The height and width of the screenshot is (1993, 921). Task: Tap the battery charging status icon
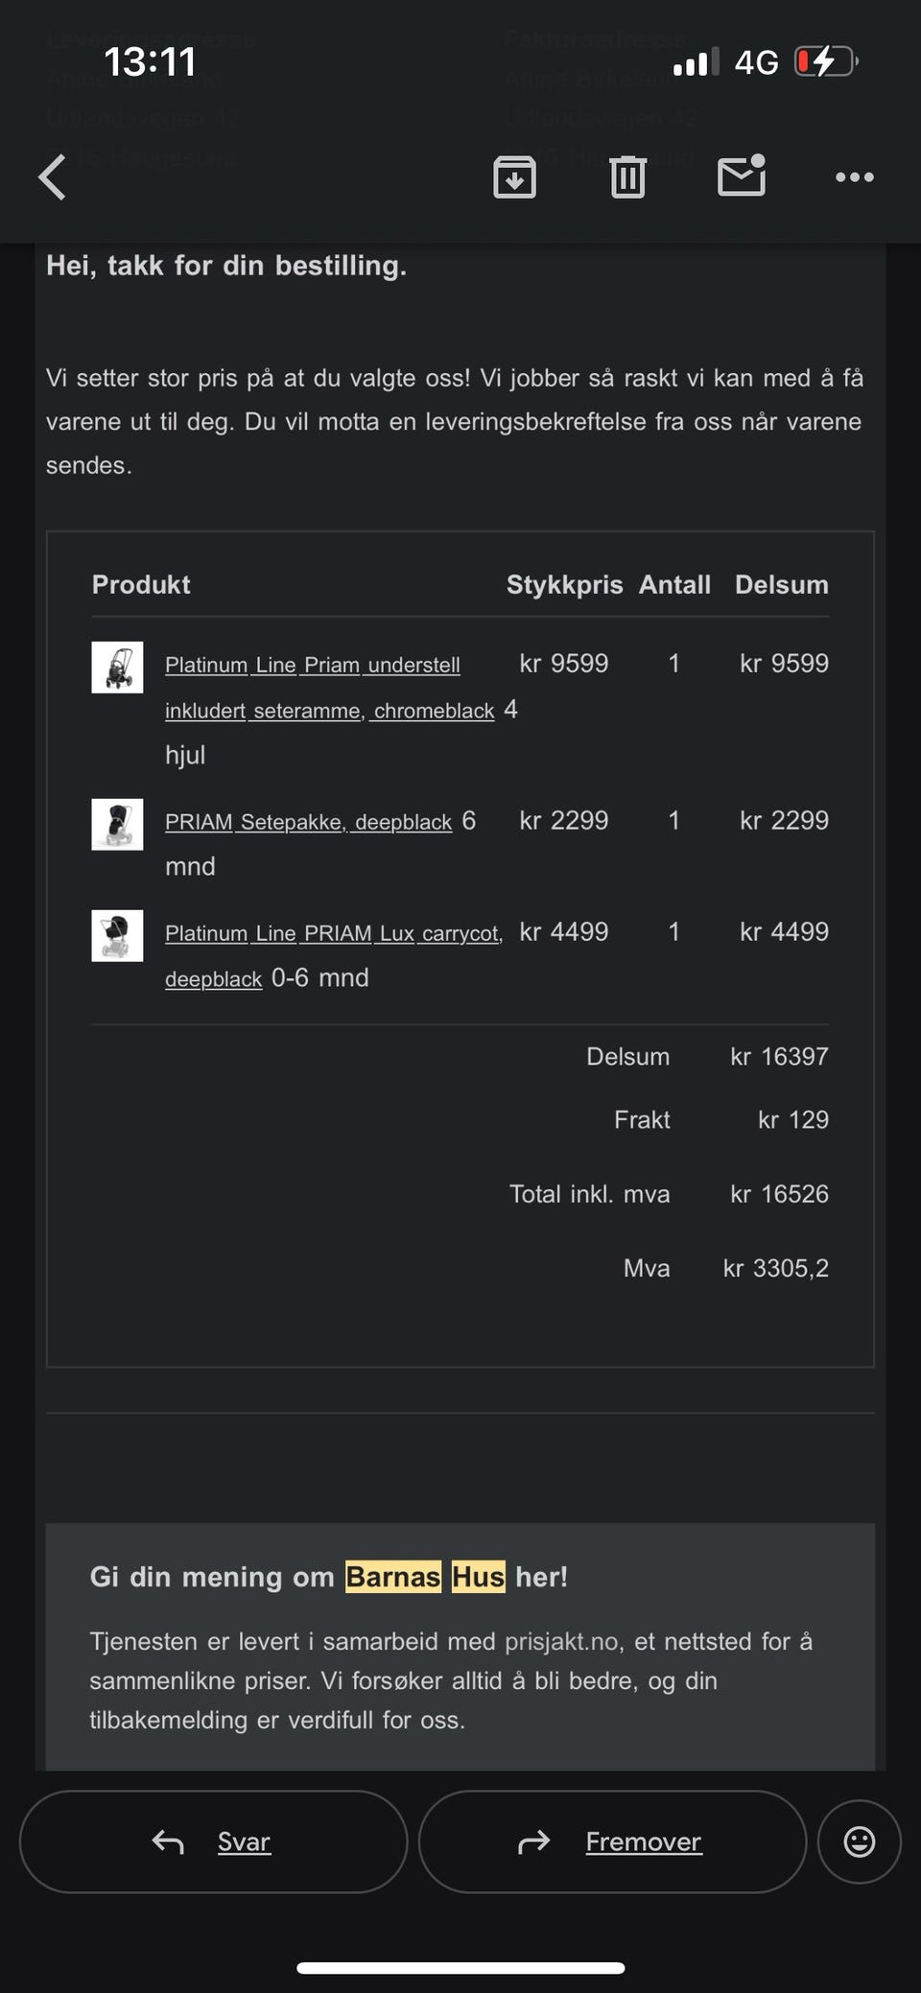(x=825, y=63)
